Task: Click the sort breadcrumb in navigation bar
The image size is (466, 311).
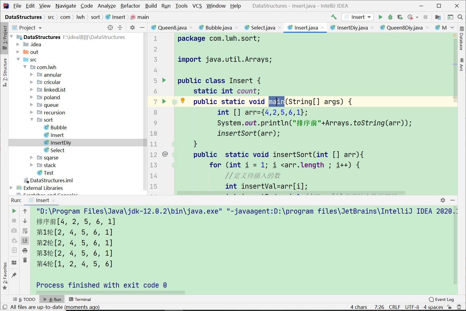Action: [x=95, y=17]
